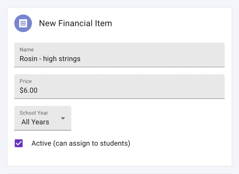Toggle the purple checkmark box
The height and width of the screenshot is (174, 239).
[x=19, y=143]
